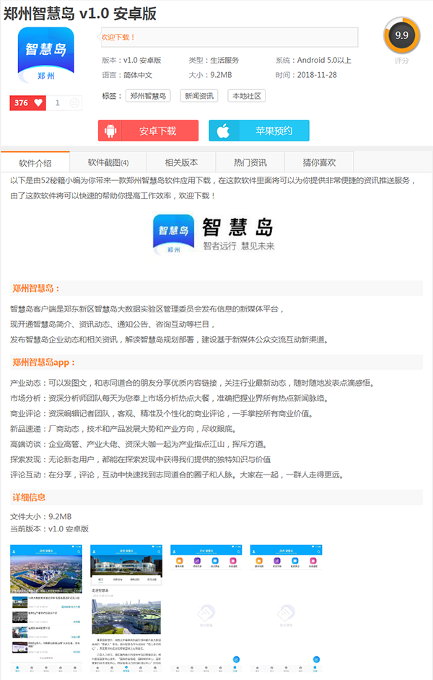
Task: Open the 软件介绍 tab
Action: pos(35,163)
